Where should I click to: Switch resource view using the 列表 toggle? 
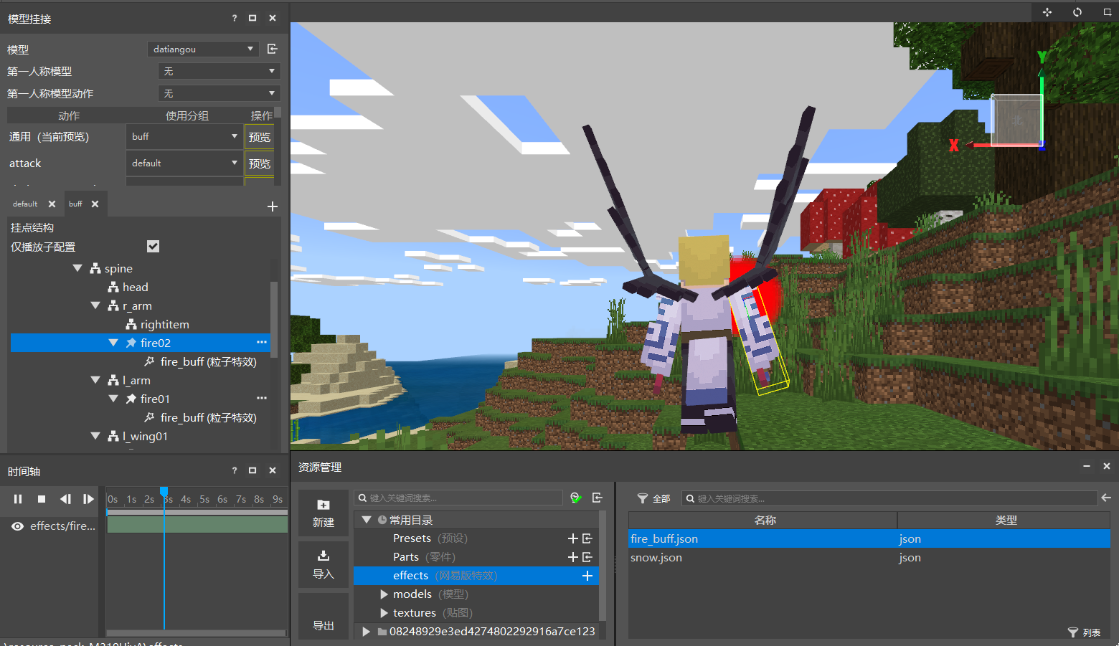(x=1084, y=632)
